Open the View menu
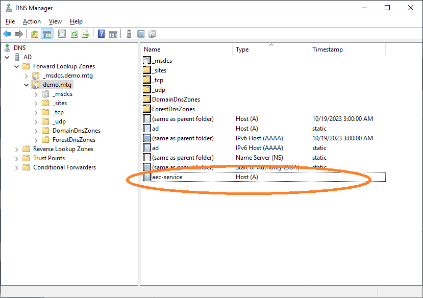Viewport: 423px width, 298px height. [x=55, y=21]
